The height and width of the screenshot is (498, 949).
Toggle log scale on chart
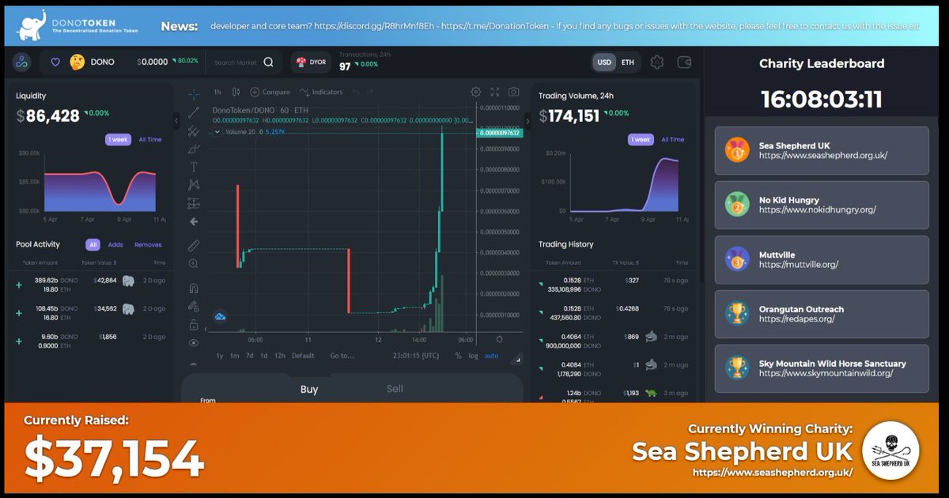tap(473, 356)
